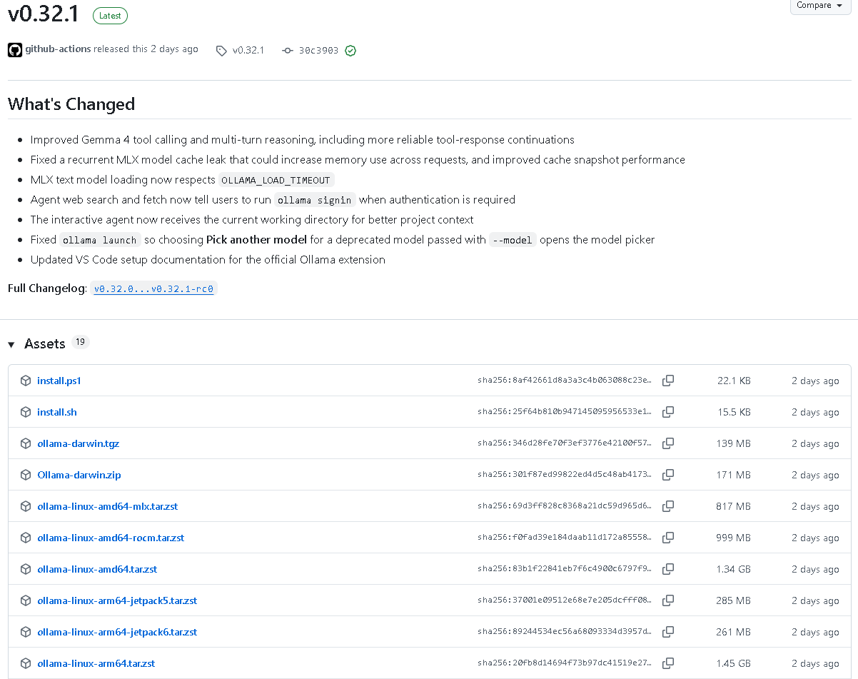Screen dimensions: 858x679
Task: Click the 171 MB file size
Action: tap(734, 475)
